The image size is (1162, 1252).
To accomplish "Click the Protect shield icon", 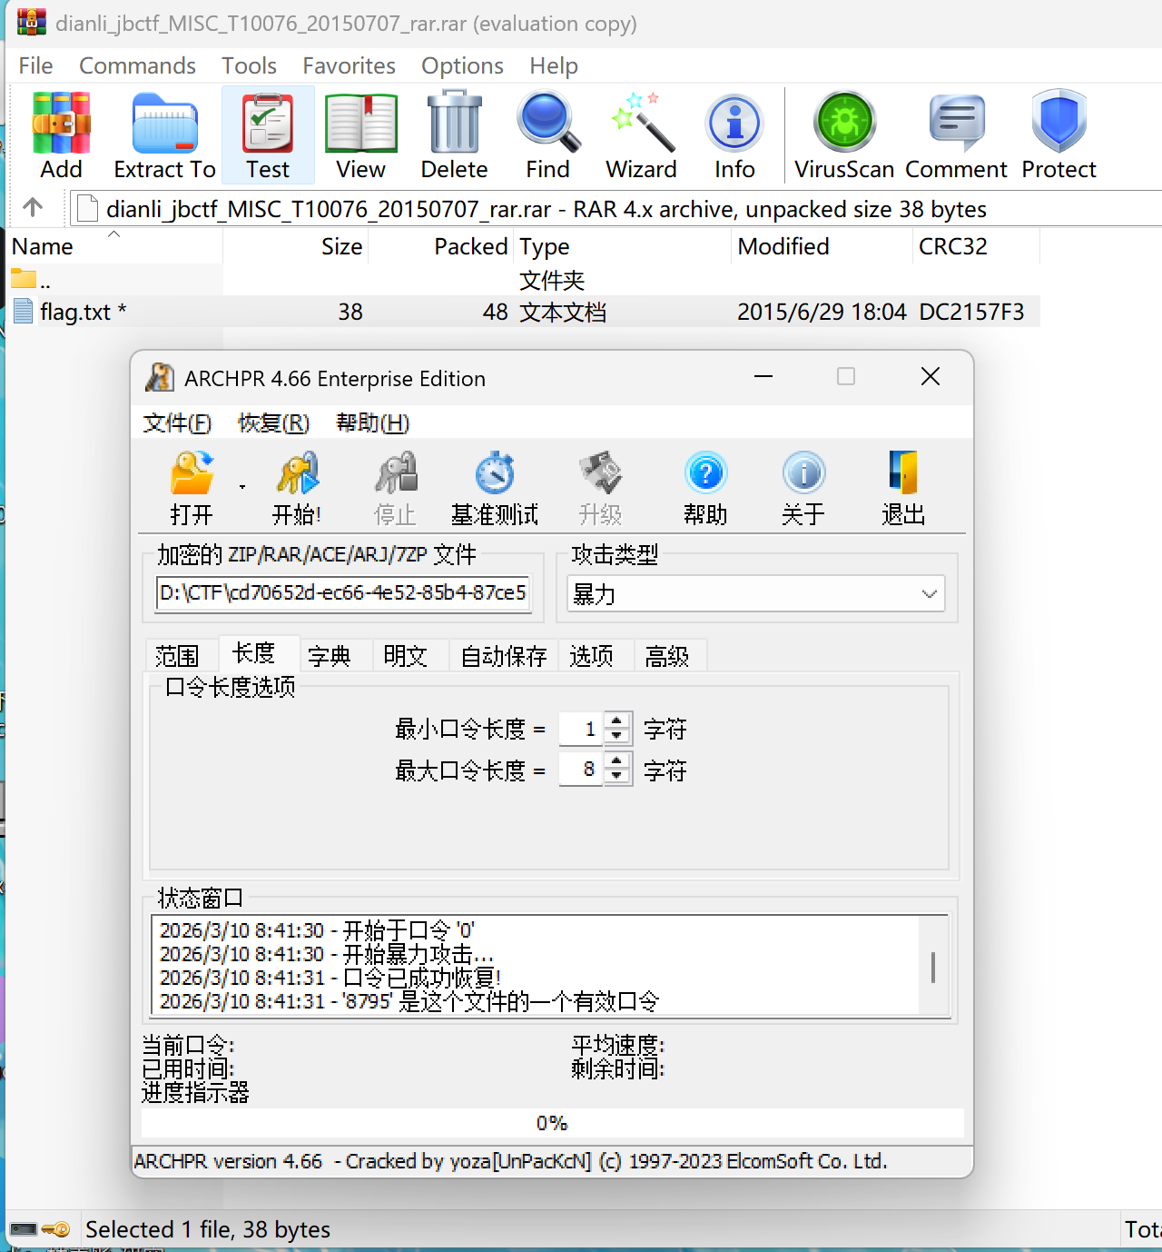I will (1059, 124).
